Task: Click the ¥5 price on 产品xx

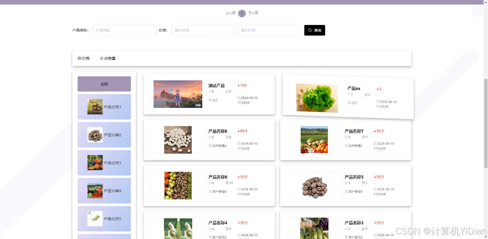Action: [379, 89]
